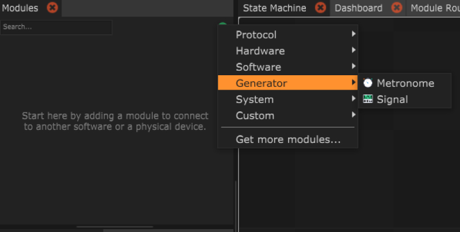
Task: Expand the Software submenu arrow
Action: (x=353, y=67)
